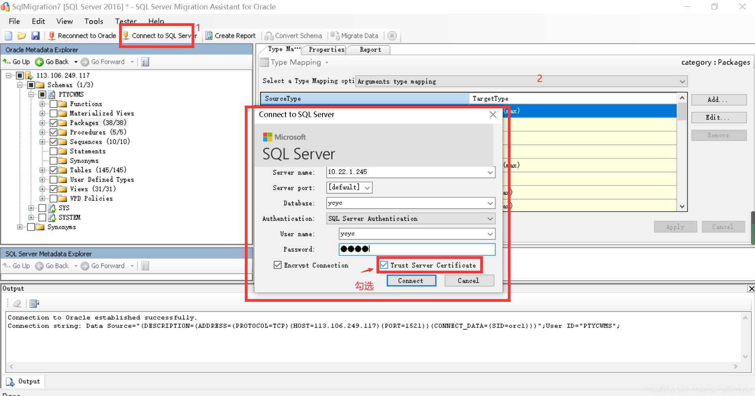Save the migration project via toolbar icon
The height and width of the screenshot is (396, 755).
[35, 35]
